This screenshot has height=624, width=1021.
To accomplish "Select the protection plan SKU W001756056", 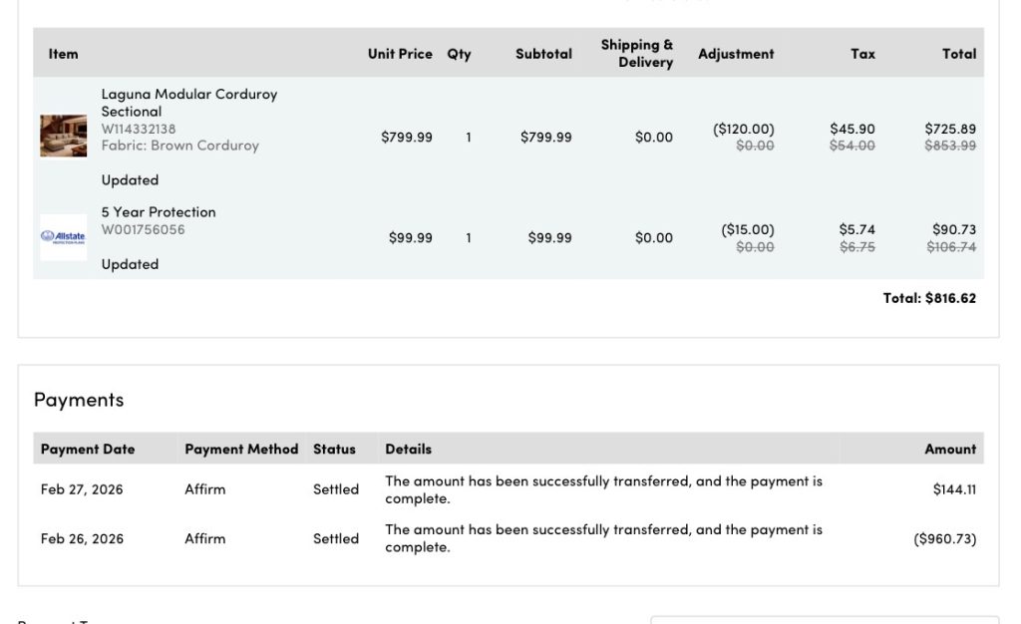I will click(143, 229).
